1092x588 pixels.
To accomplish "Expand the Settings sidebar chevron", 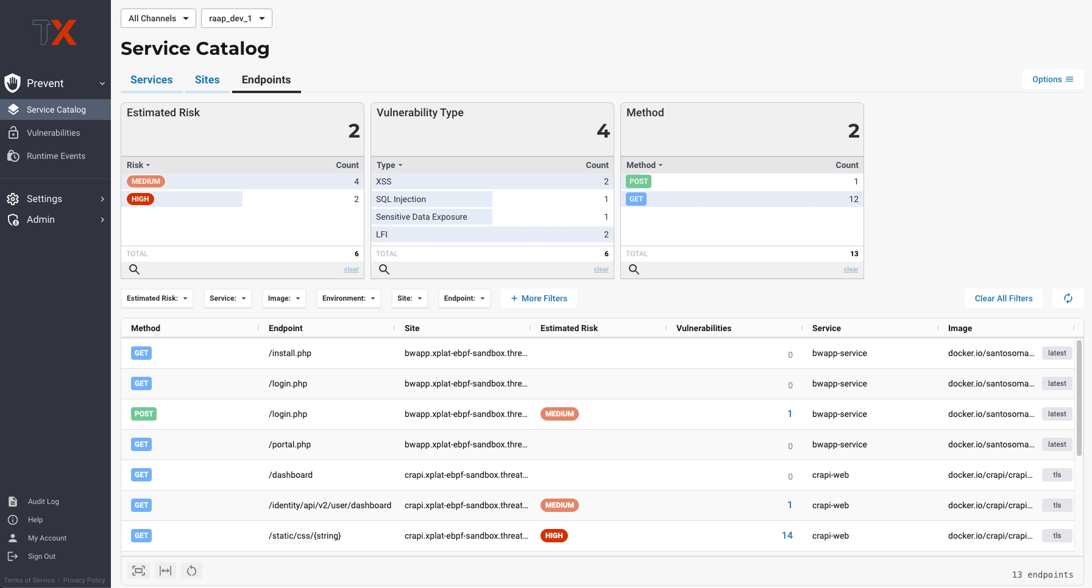I will [x=102, y=199].
